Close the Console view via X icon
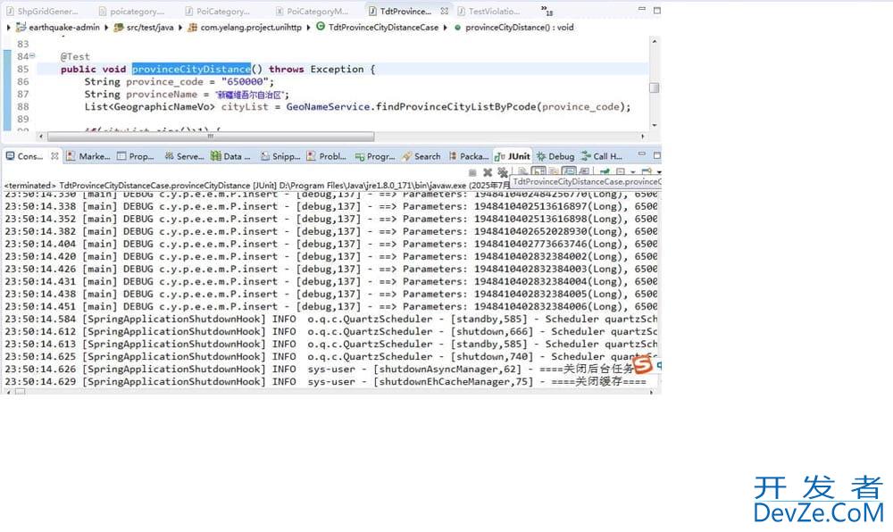The image size is (893, 532). (54, 156)
